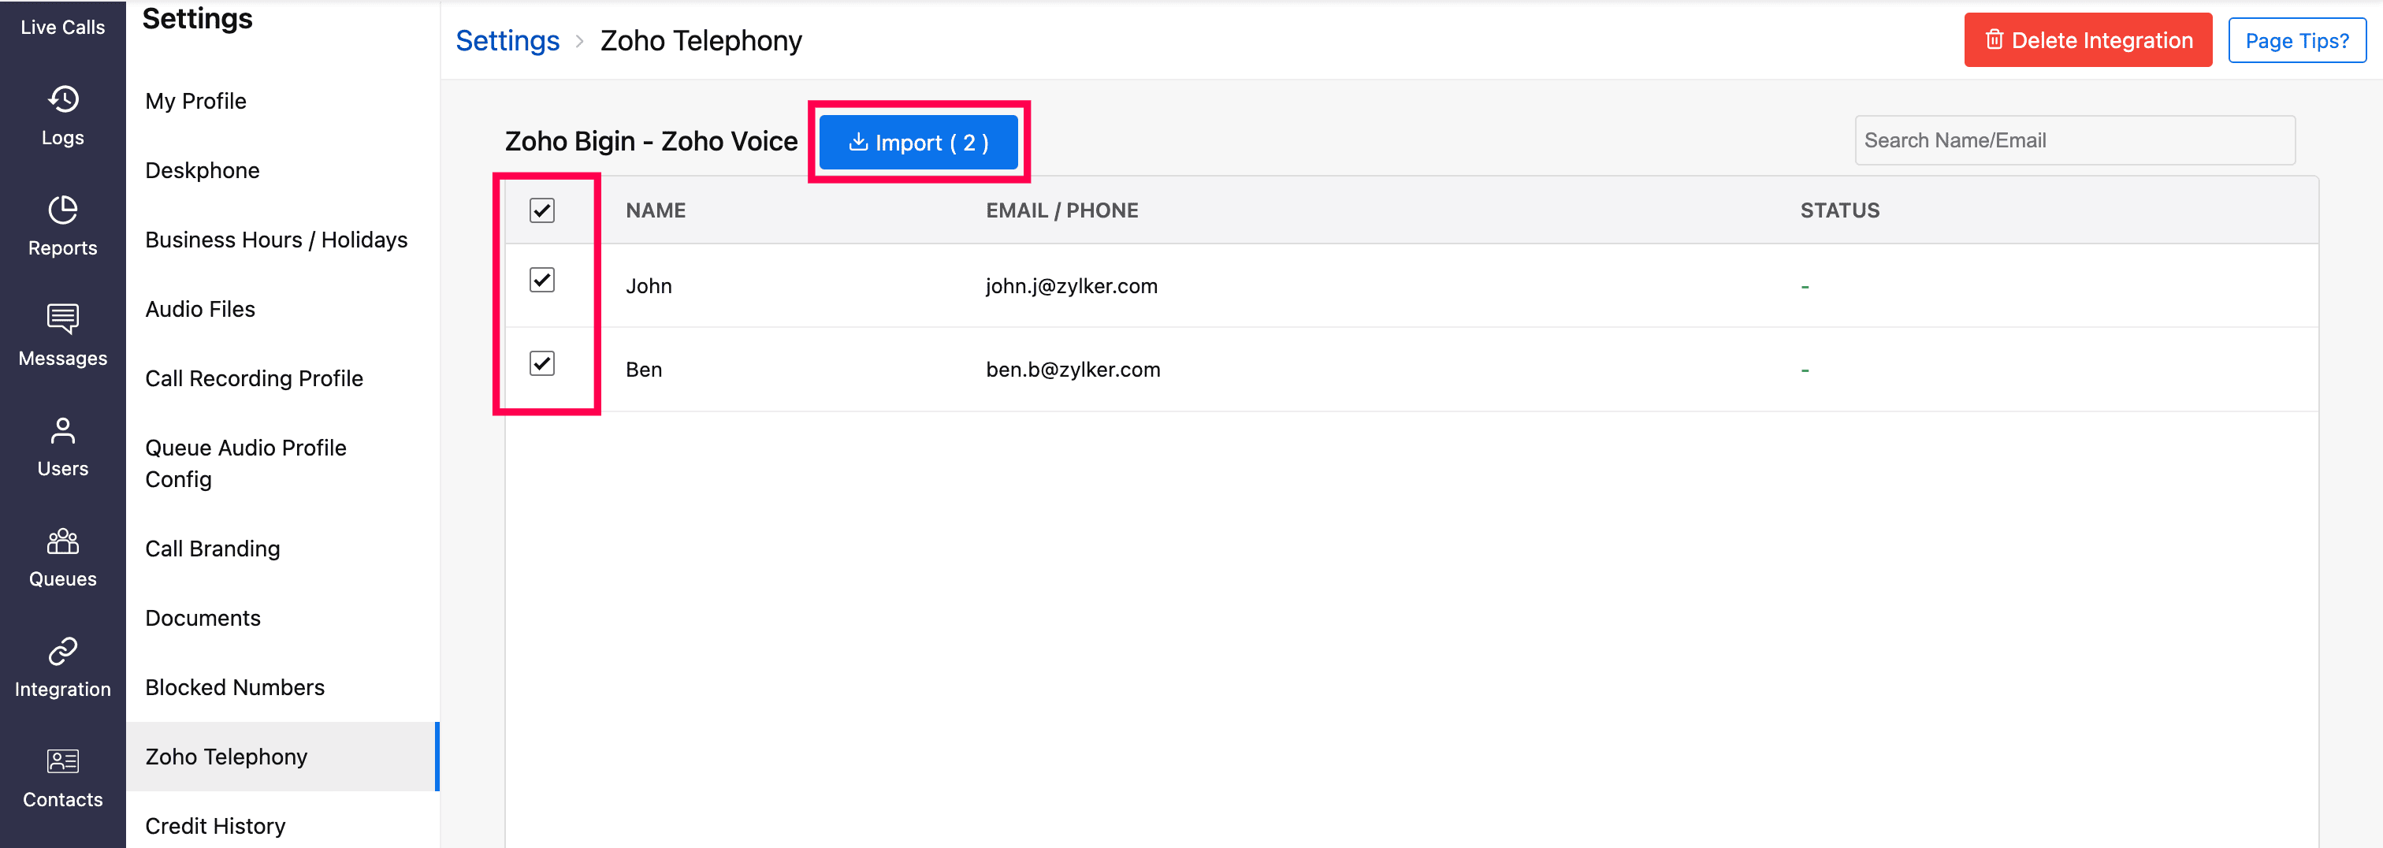Click the email john.j@zylker.com
Image resolution: width=2383 pixels, height=848 pixels.
1073,286
